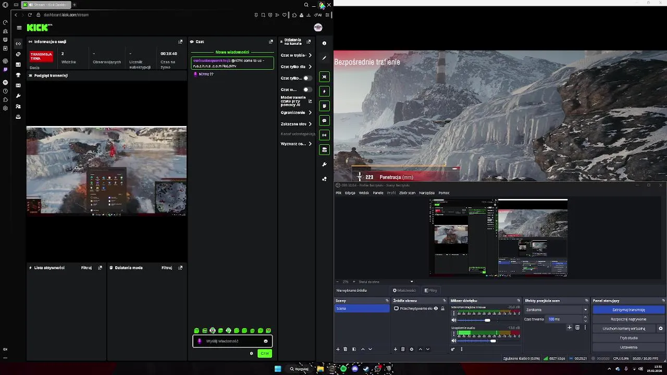Click Uruchom kamerę wirtualną button

pos(624,329)
